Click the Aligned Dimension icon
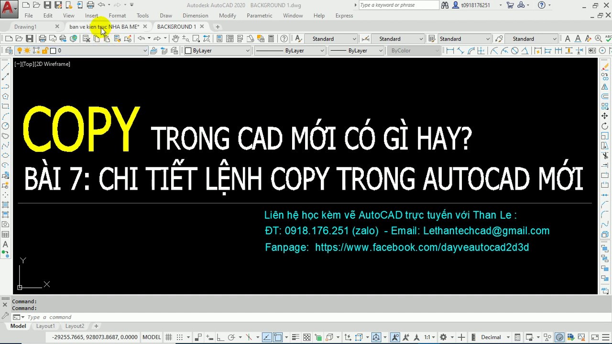 461,51
